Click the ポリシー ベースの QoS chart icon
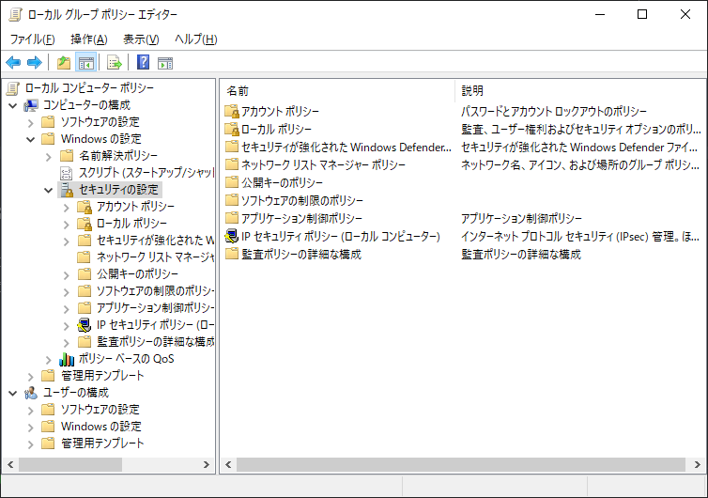 coord(67,359)
